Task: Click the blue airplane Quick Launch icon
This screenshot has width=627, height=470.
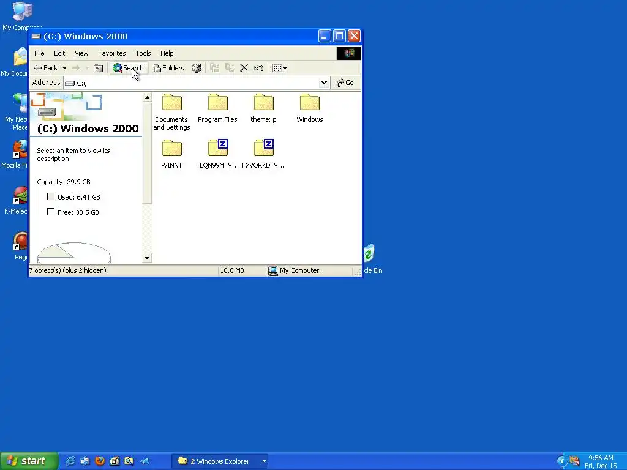Action: point(145,461)
